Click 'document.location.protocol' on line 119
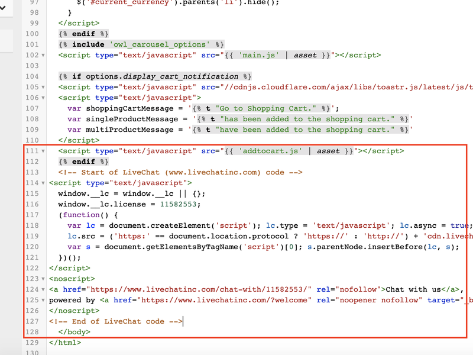This screenshot has height=355, width=473. click(x=228, y=236)
